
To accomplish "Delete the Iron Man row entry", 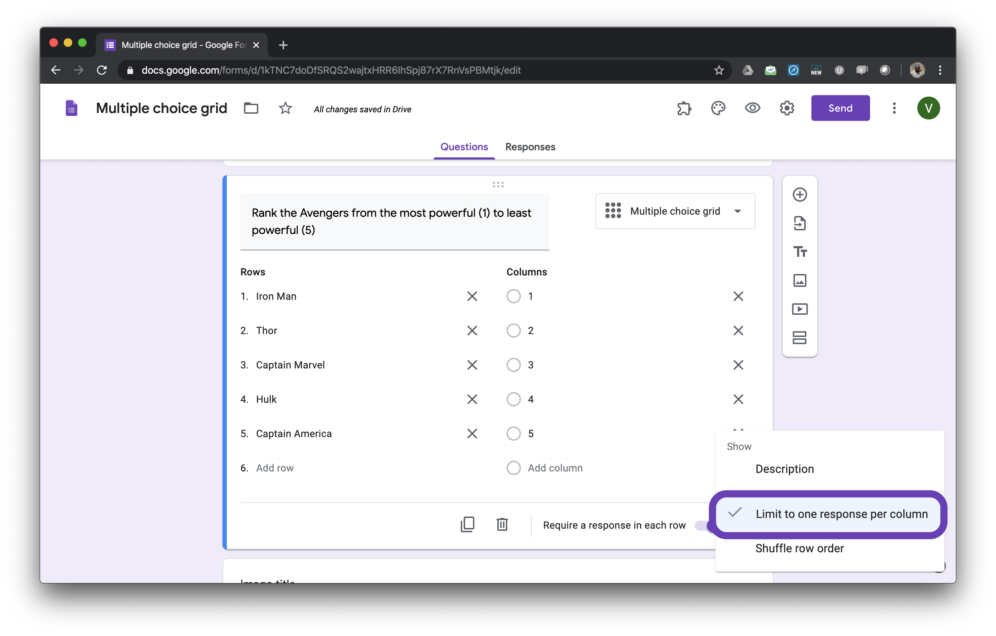I will (473, 296).
